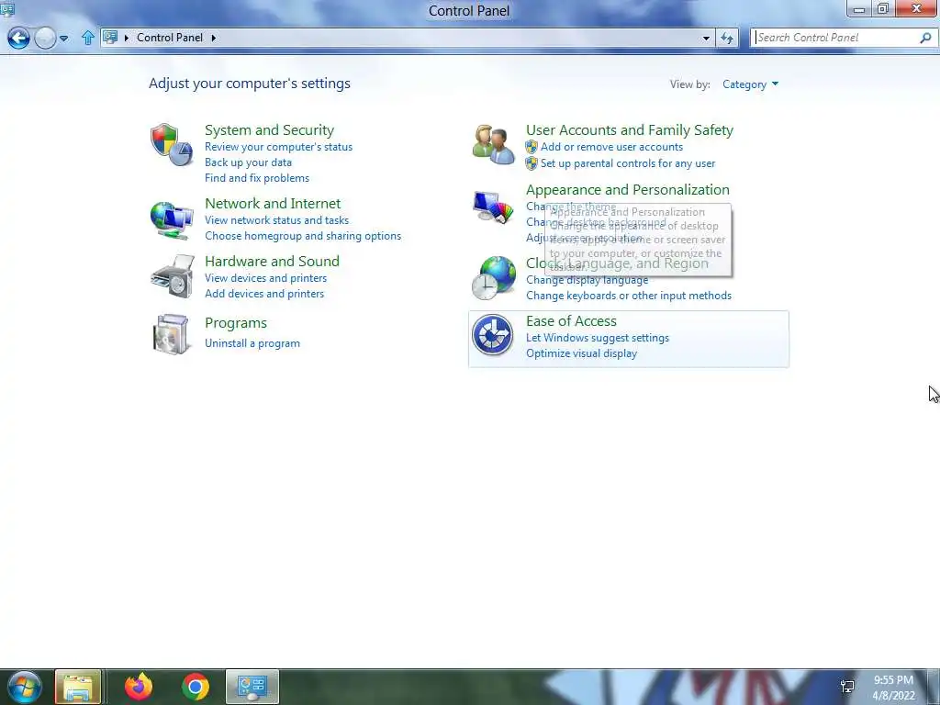This screenshot has width=940, height=705.
Task: Go up one level with the up arrow
Action: [87, 38]
